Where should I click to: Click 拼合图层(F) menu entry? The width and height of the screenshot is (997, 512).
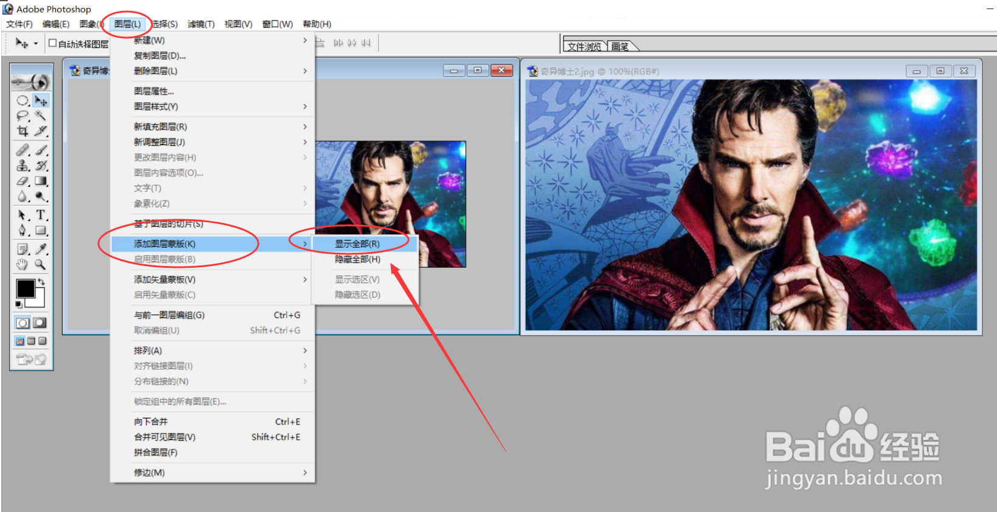[x=212, y=452]
